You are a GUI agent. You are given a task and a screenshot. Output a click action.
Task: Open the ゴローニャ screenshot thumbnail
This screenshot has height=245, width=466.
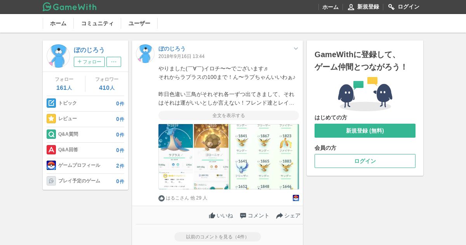tap(211, 157)
